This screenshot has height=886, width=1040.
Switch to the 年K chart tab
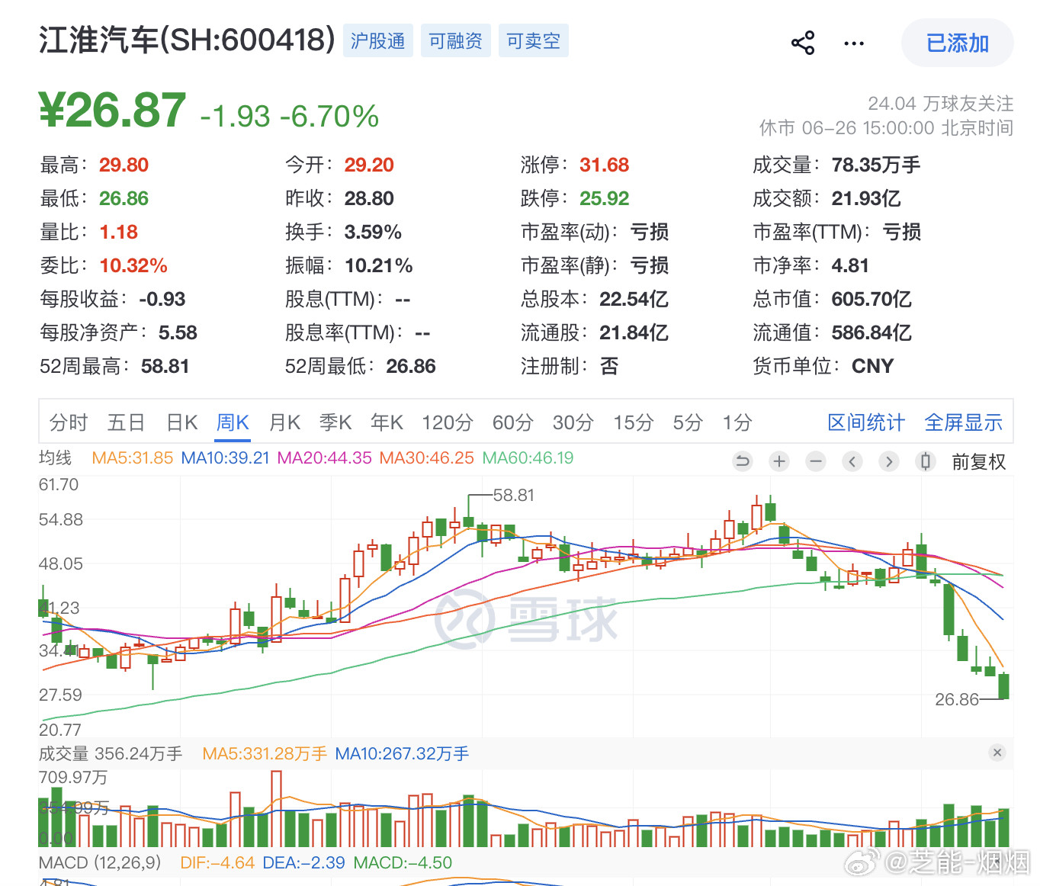(x=387, y=422)
